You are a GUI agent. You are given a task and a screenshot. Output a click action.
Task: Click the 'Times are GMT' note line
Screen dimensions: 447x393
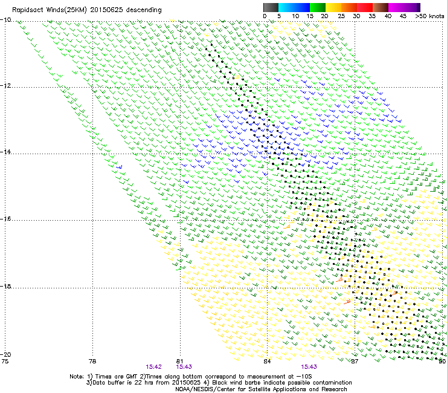tap(191, 377)
